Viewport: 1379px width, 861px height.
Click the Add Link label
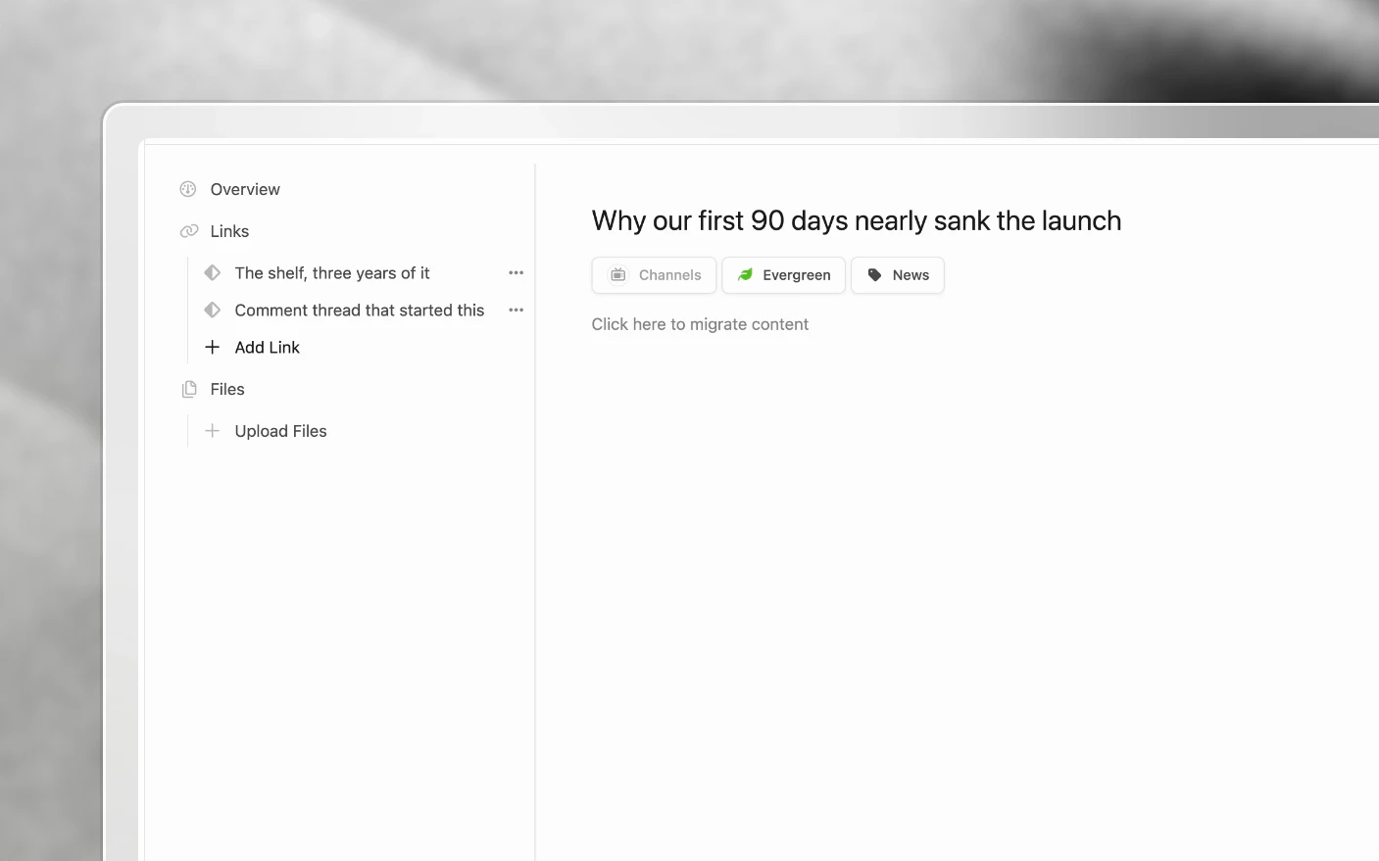tap(268, 347)
